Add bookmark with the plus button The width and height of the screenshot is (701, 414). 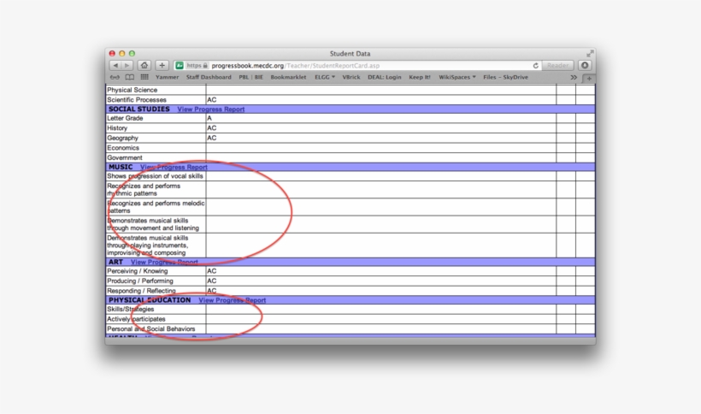[162, 65]
